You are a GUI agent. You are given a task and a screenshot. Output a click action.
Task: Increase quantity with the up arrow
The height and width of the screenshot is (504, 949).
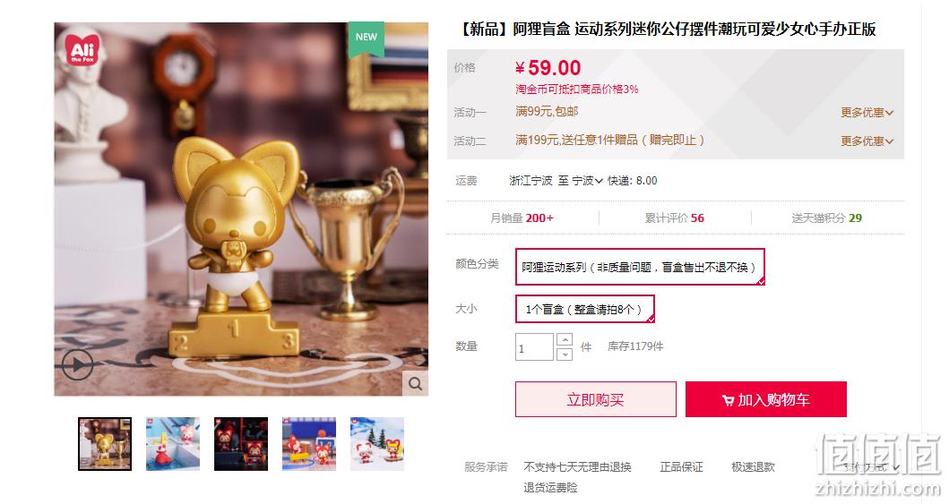(564, 339)
